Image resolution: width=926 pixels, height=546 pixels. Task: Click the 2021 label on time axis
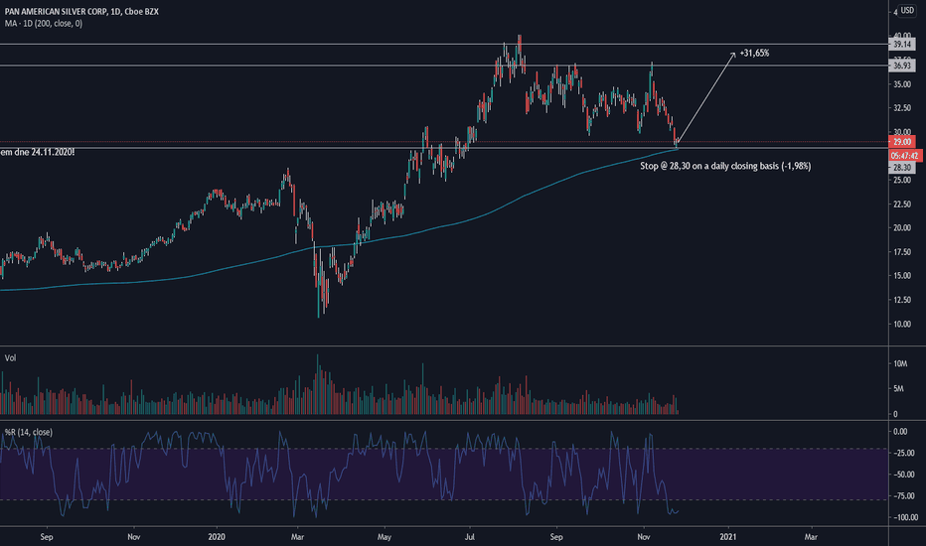pos(728,537)
